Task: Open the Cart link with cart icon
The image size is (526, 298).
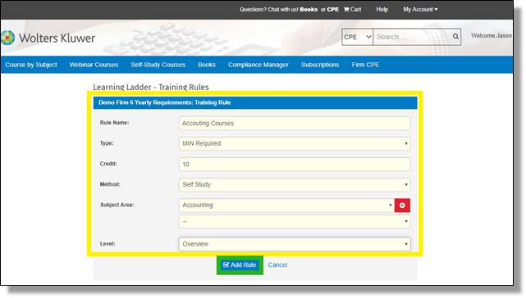Action: click(352, 9)
